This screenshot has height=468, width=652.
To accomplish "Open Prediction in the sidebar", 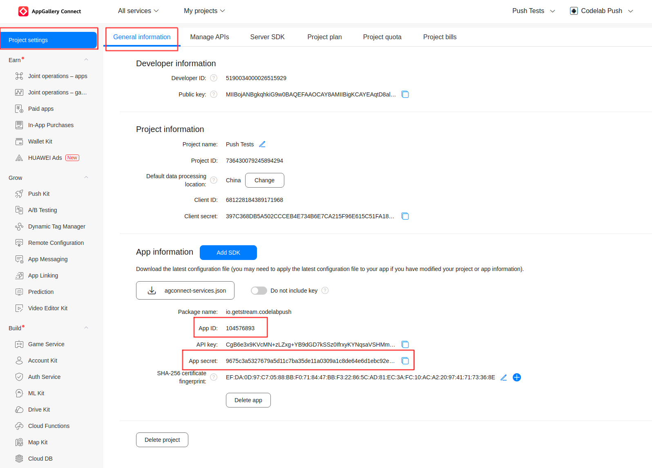I will pos(41,292).
